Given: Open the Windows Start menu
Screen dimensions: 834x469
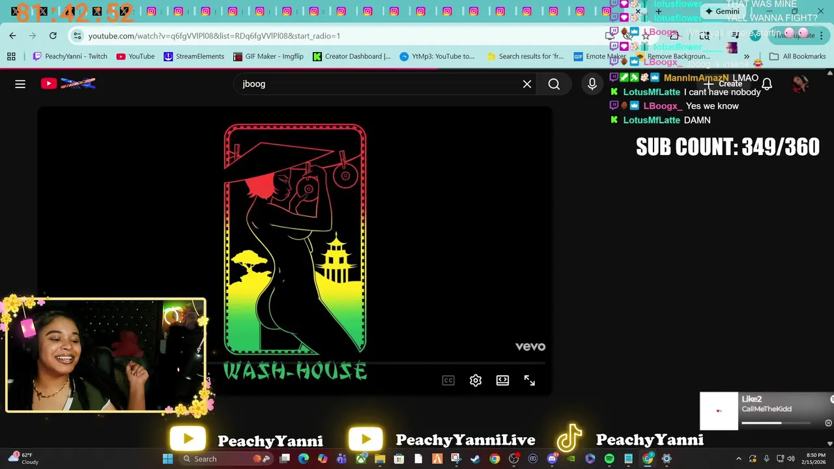Looking at the screenshot, I should [167, 459].
